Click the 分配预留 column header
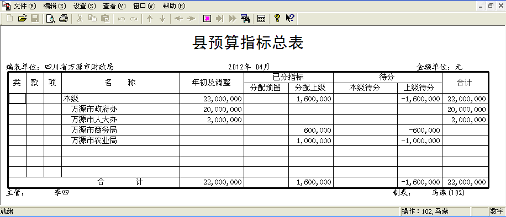506x217 pixels. 266,88
